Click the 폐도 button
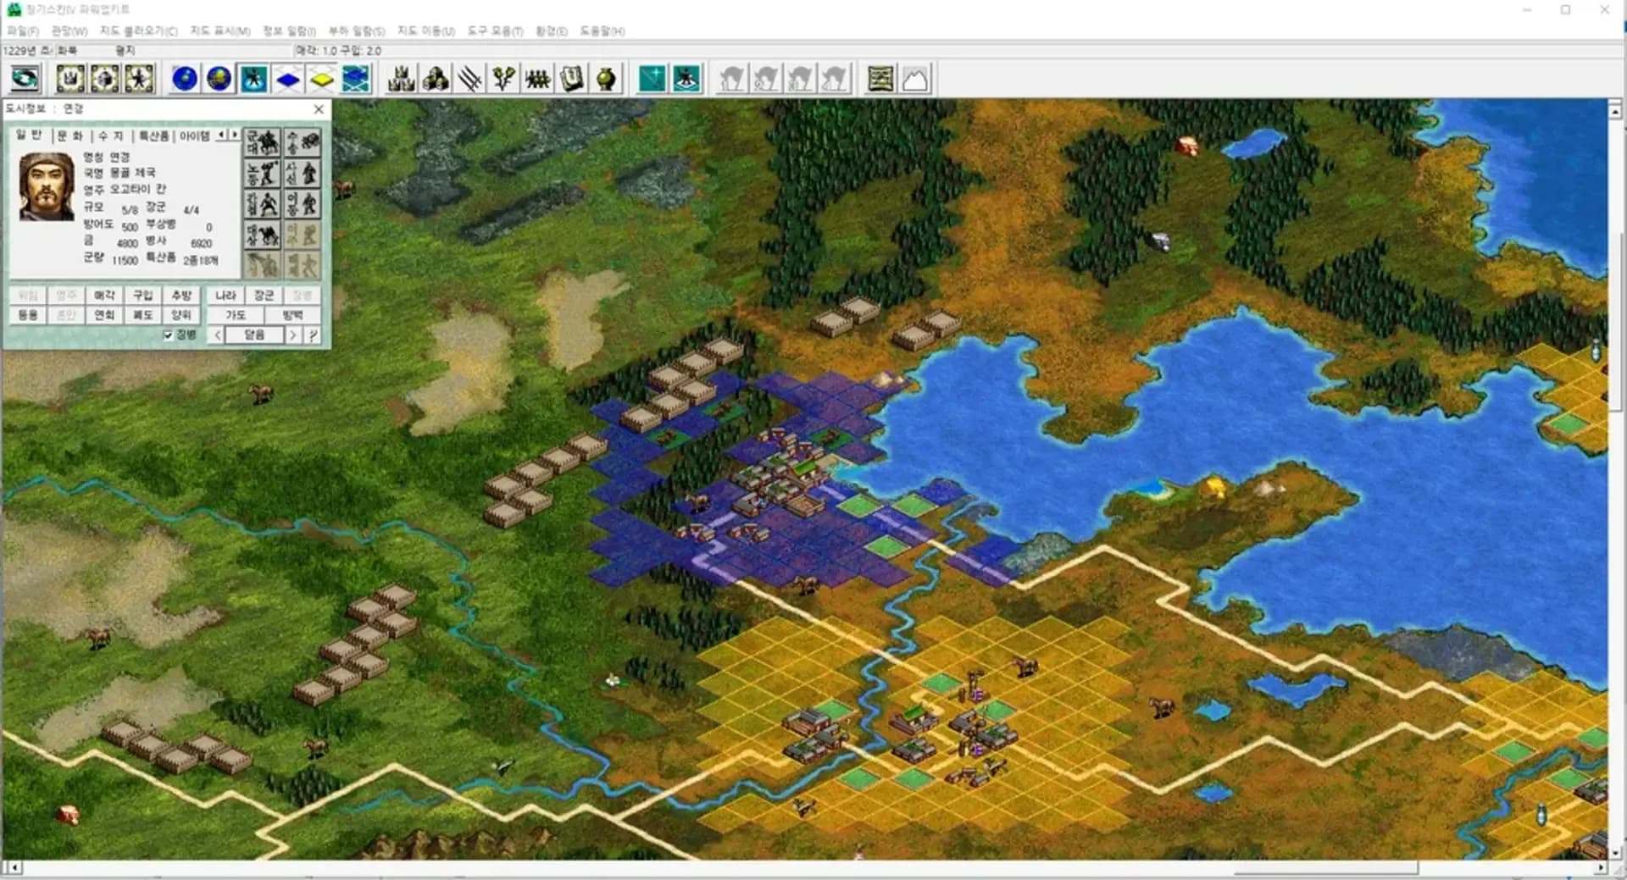Screen dimensions: 1627x880 point(142,315)
